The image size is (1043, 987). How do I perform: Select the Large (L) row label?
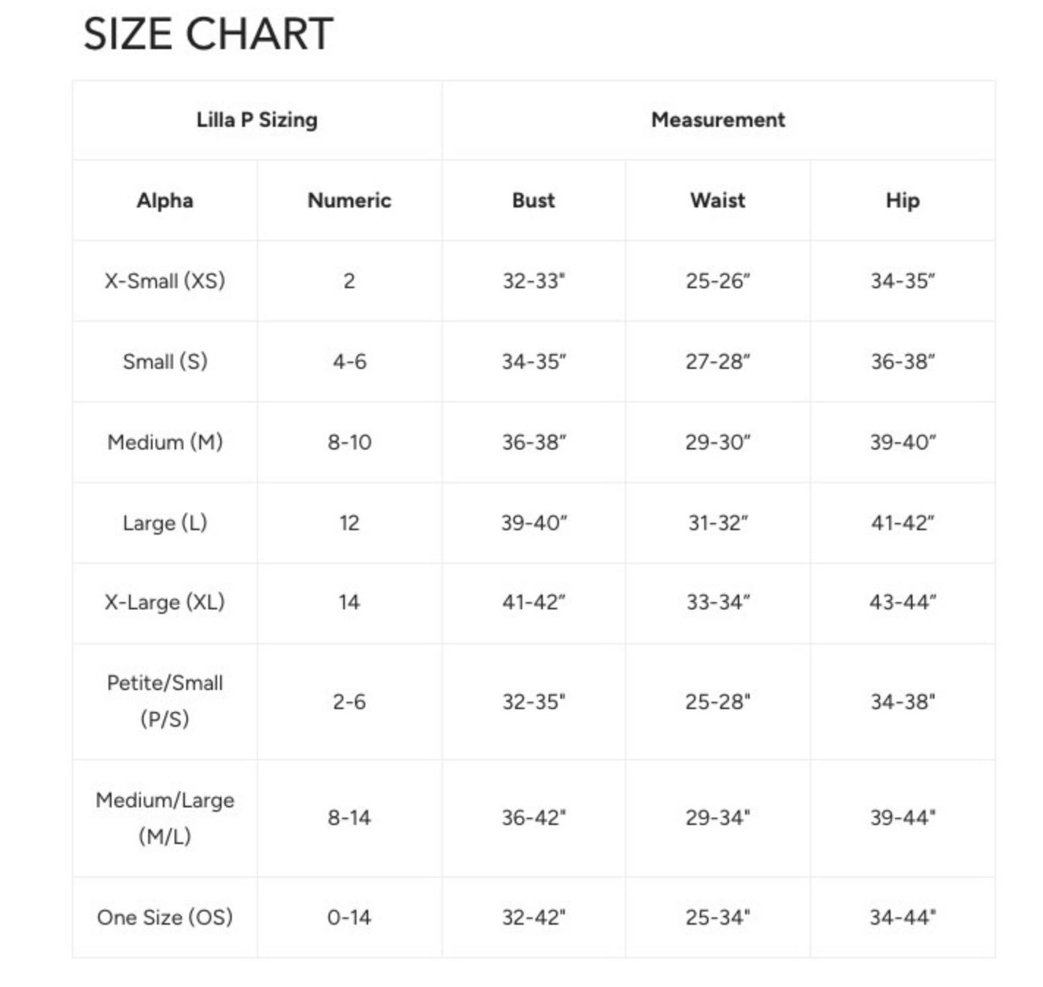pos(165,523)
